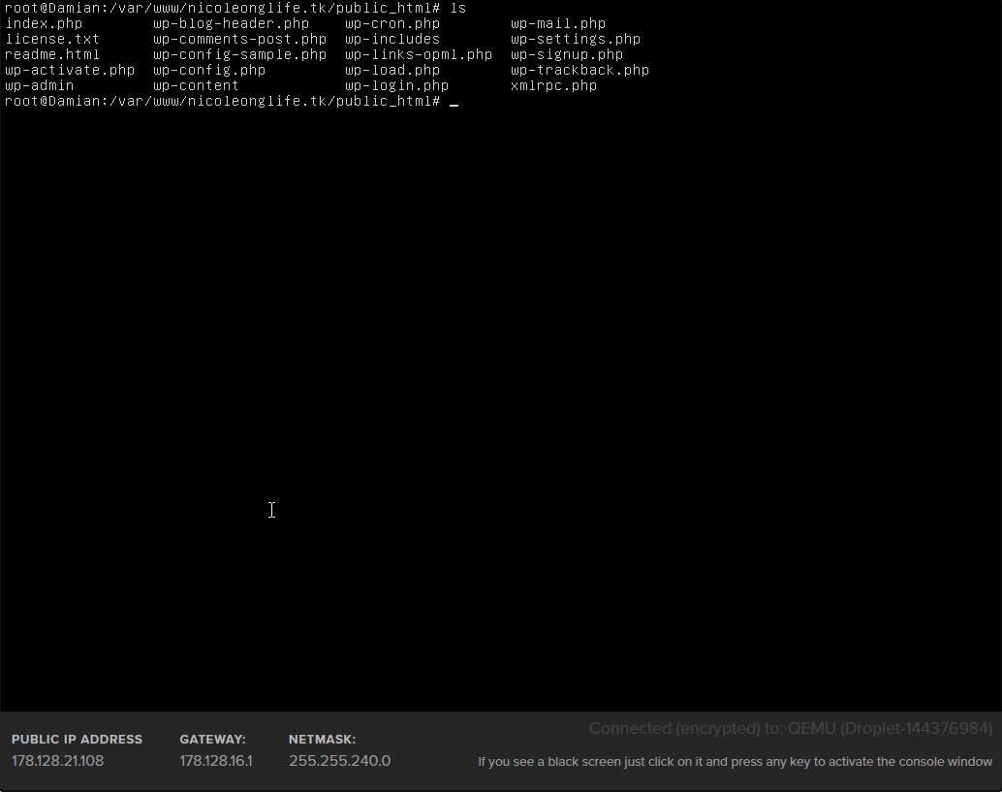Click the wp-admin directory name
Screen dimensions: 1002x792
click(39, 85)
